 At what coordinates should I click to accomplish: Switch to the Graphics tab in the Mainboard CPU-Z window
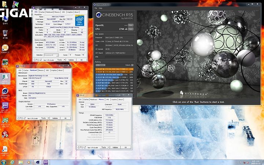[x=54, y=70]
